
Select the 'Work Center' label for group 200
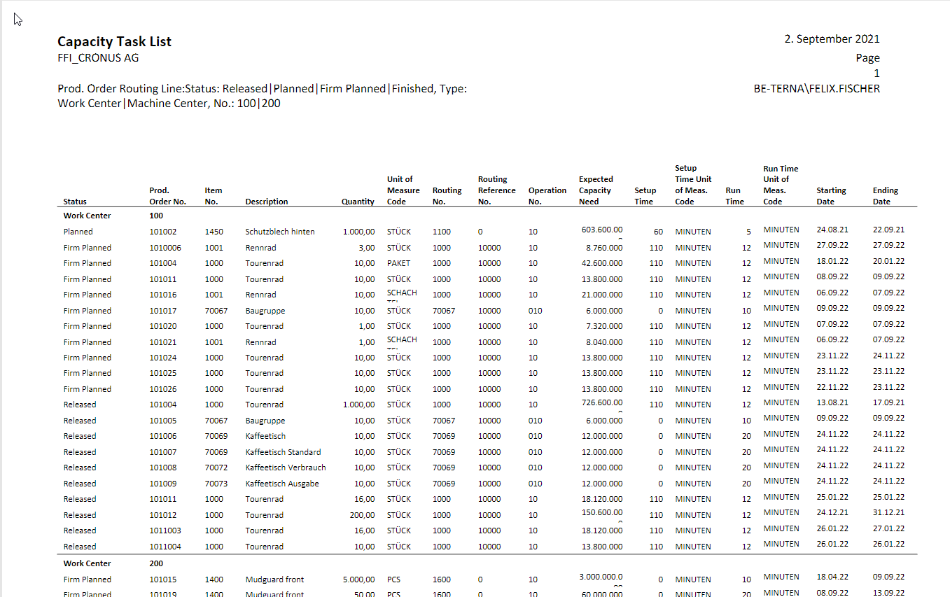click(x=87, y=563)
